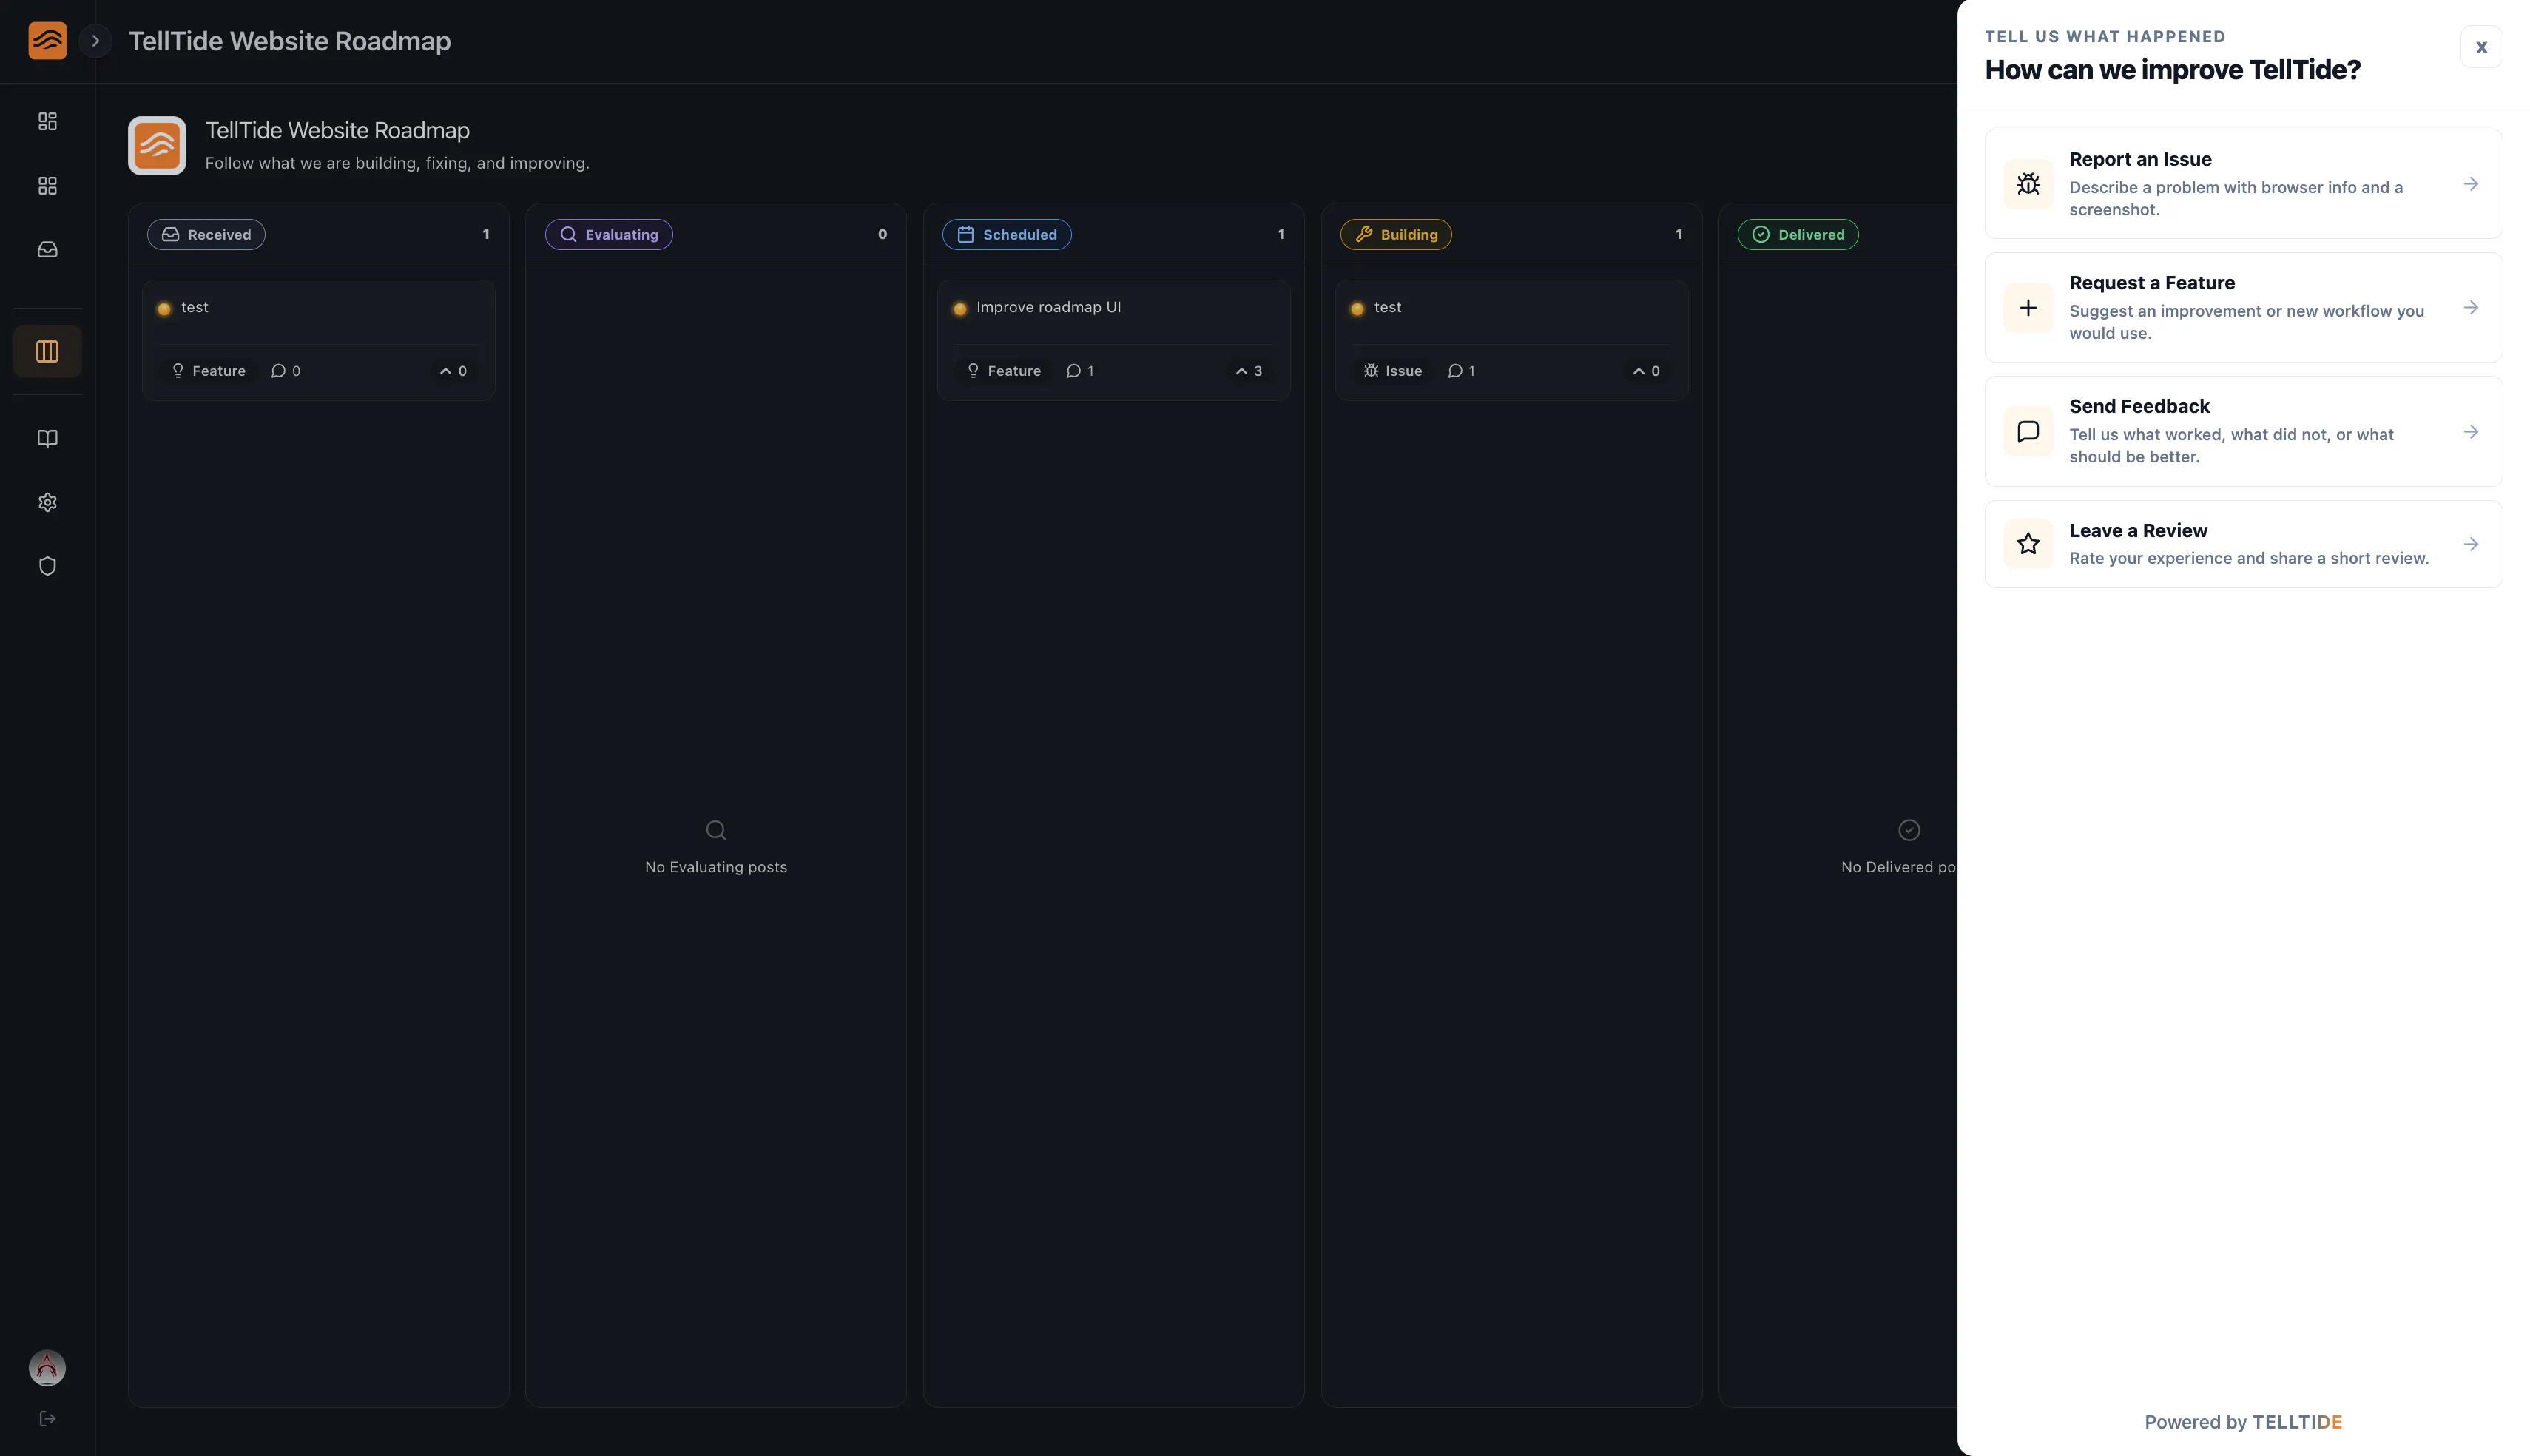This screenshot has width=2530, height=1456.
Task: Click the user avatar at sidebar bottom
Action: (x=47, y=1367)
